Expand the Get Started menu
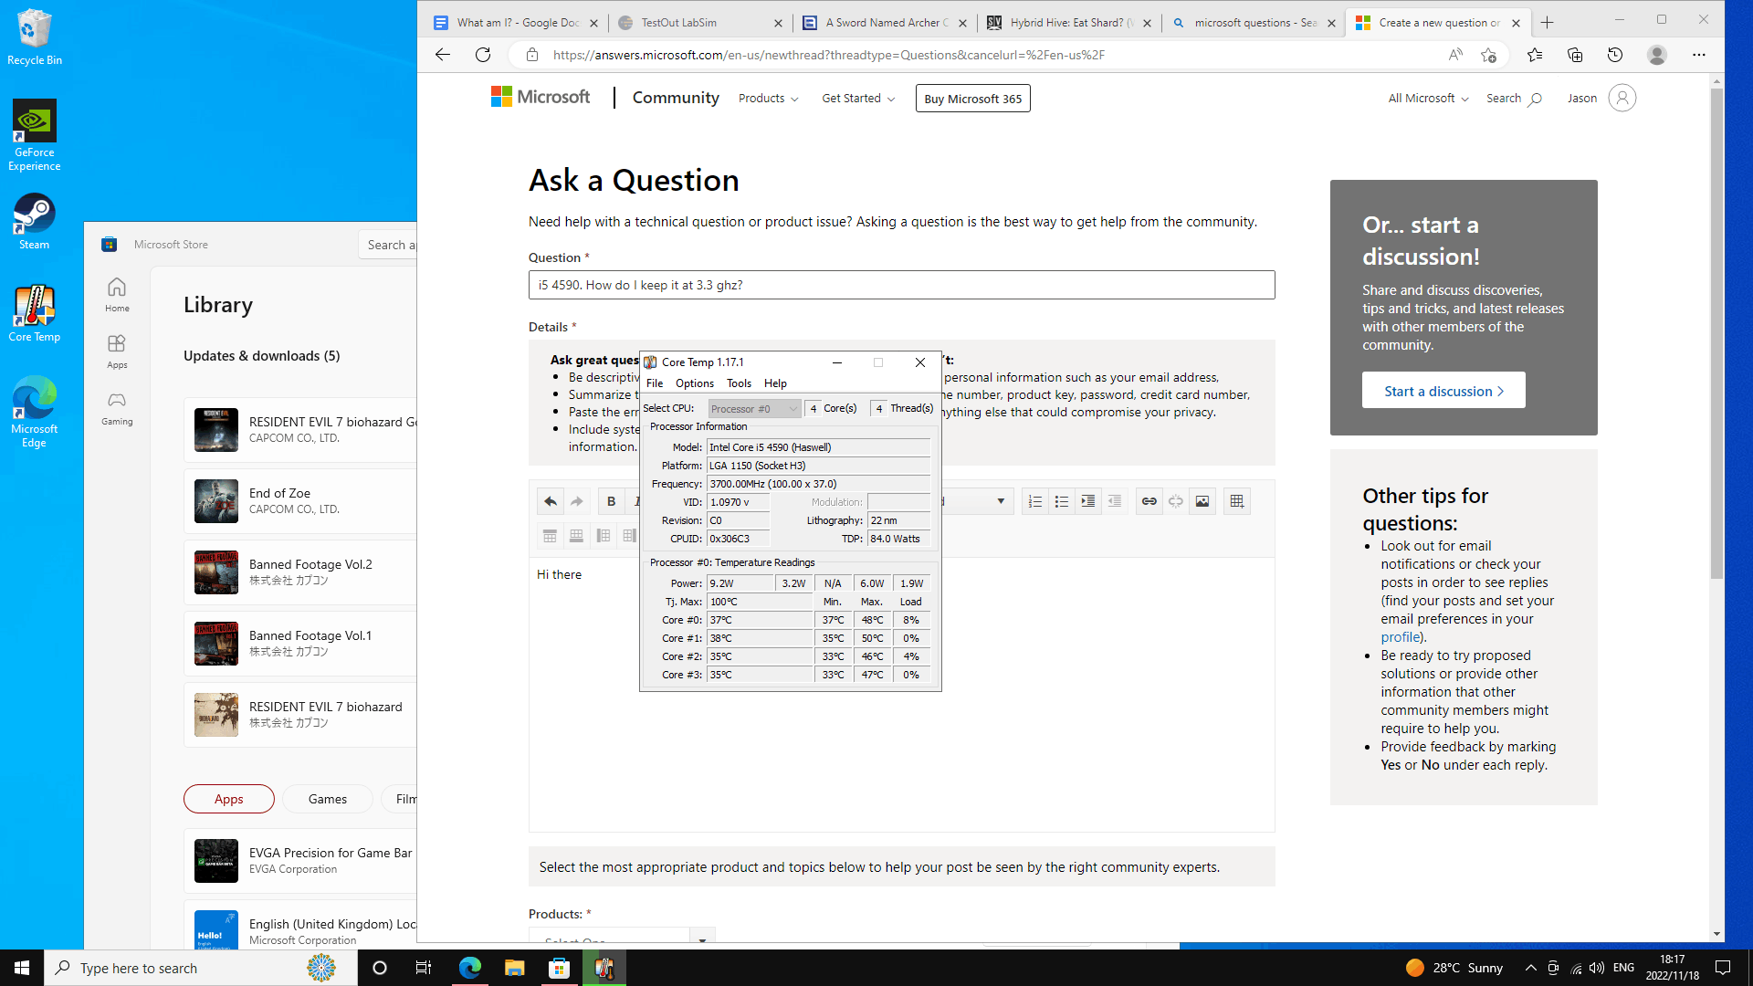The image size is (1753, 986). (x=857, y=99)
